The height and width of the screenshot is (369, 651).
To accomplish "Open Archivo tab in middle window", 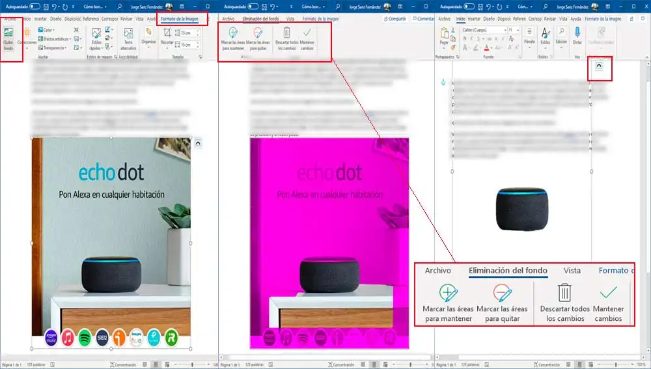I will tap(228, 19).
